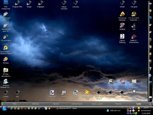Open the Inet folder shortcut
The image size is (153, 115).
(17, 94)
